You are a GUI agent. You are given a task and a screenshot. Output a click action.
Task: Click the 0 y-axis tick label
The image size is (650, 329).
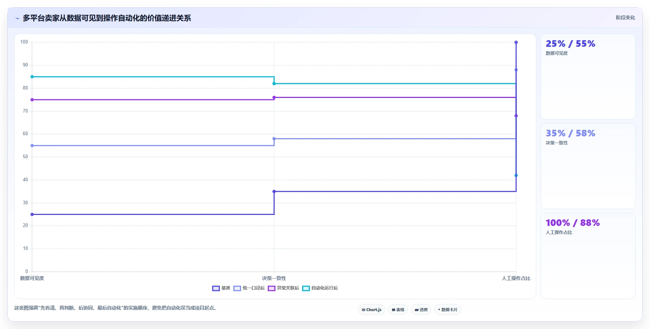pyautogui.click(x=27, y=272)
